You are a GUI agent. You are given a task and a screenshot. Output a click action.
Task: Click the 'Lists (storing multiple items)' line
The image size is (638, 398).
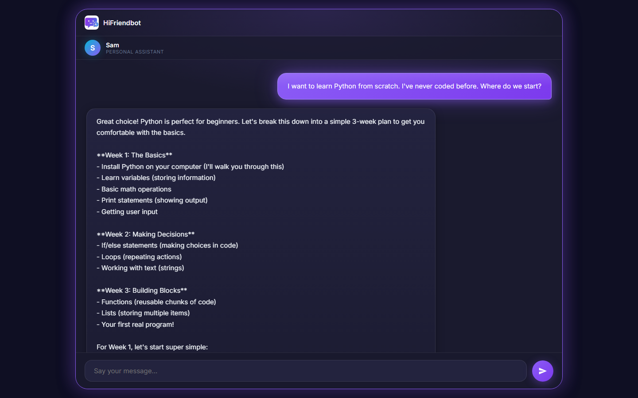pos(143,313)
